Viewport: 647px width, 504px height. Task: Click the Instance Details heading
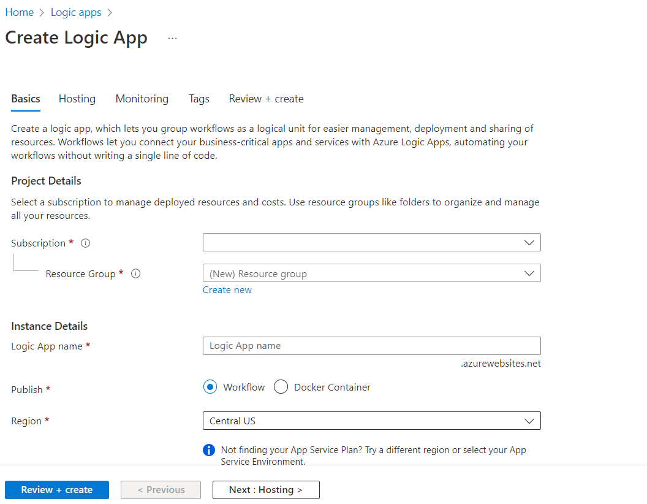[x=50, y=326]
